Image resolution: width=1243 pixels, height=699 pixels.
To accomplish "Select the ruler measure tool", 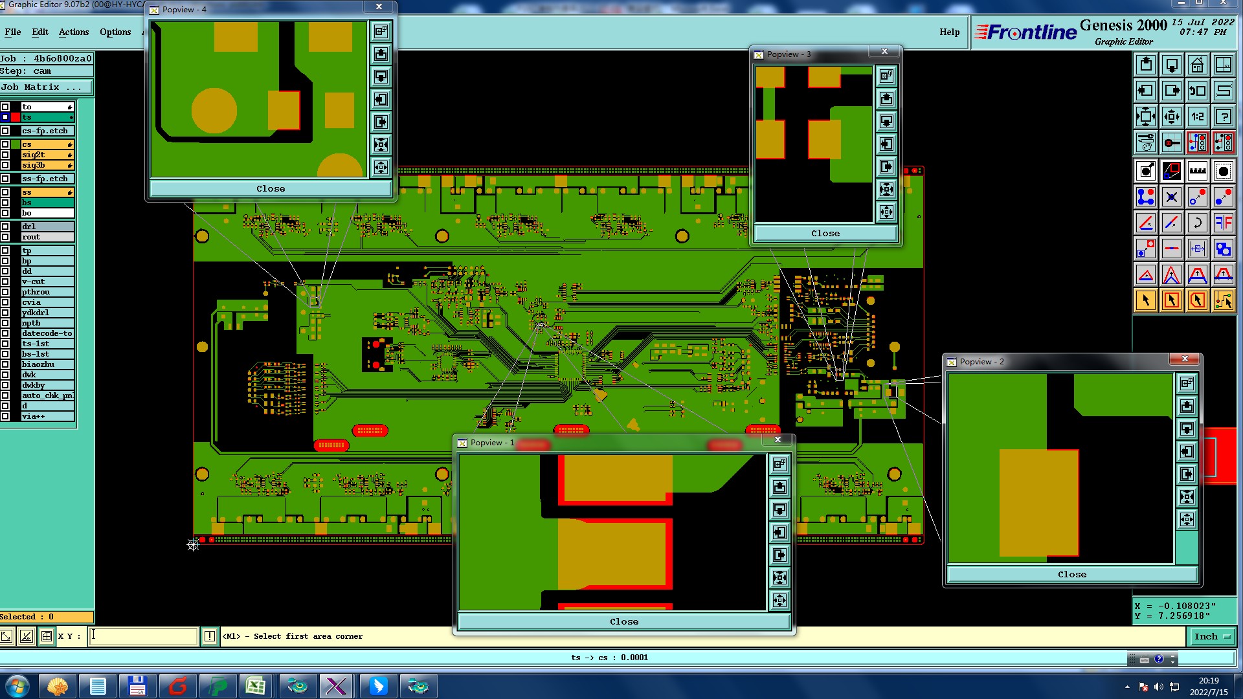I will [x=1197, y=172].
